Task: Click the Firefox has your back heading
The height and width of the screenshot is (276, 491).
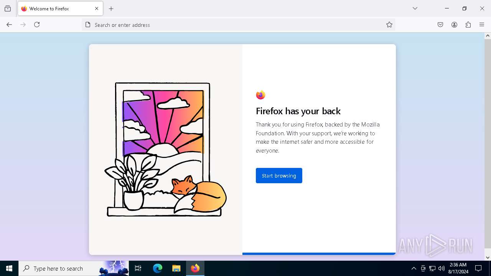Action: 298,111
